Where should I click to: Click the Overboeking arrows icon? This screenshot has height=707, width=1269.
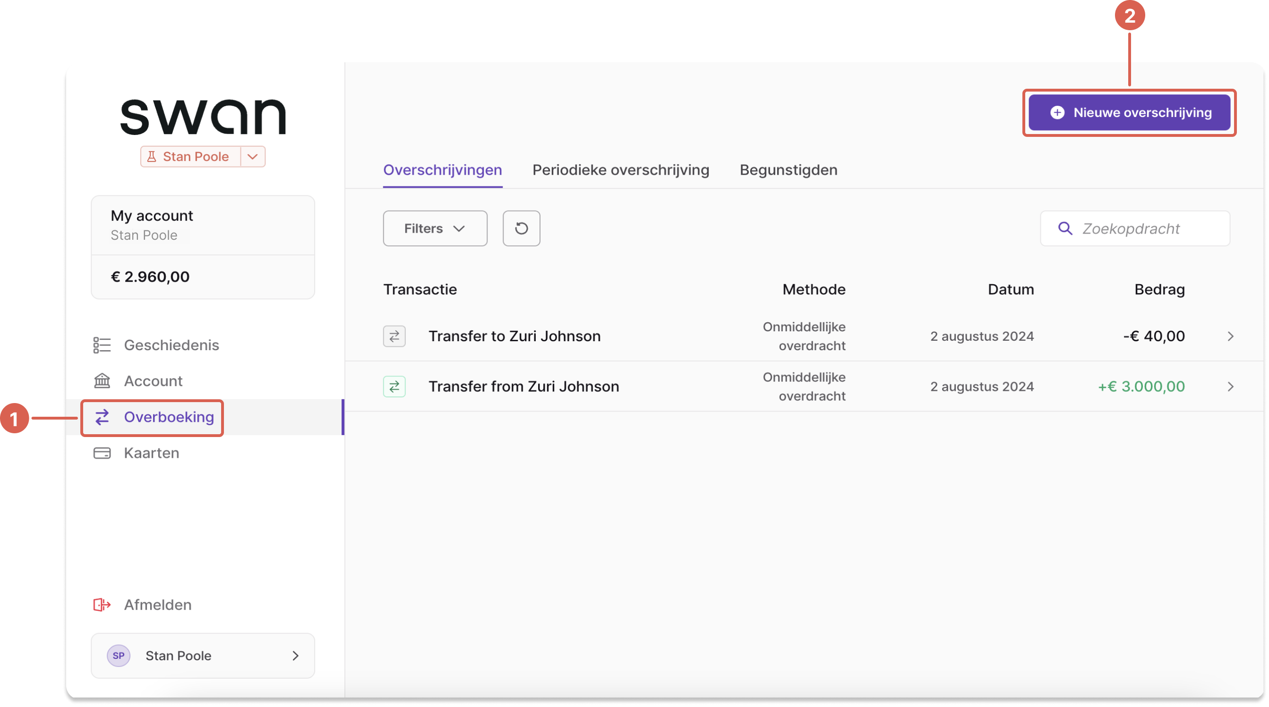(102, 417)
